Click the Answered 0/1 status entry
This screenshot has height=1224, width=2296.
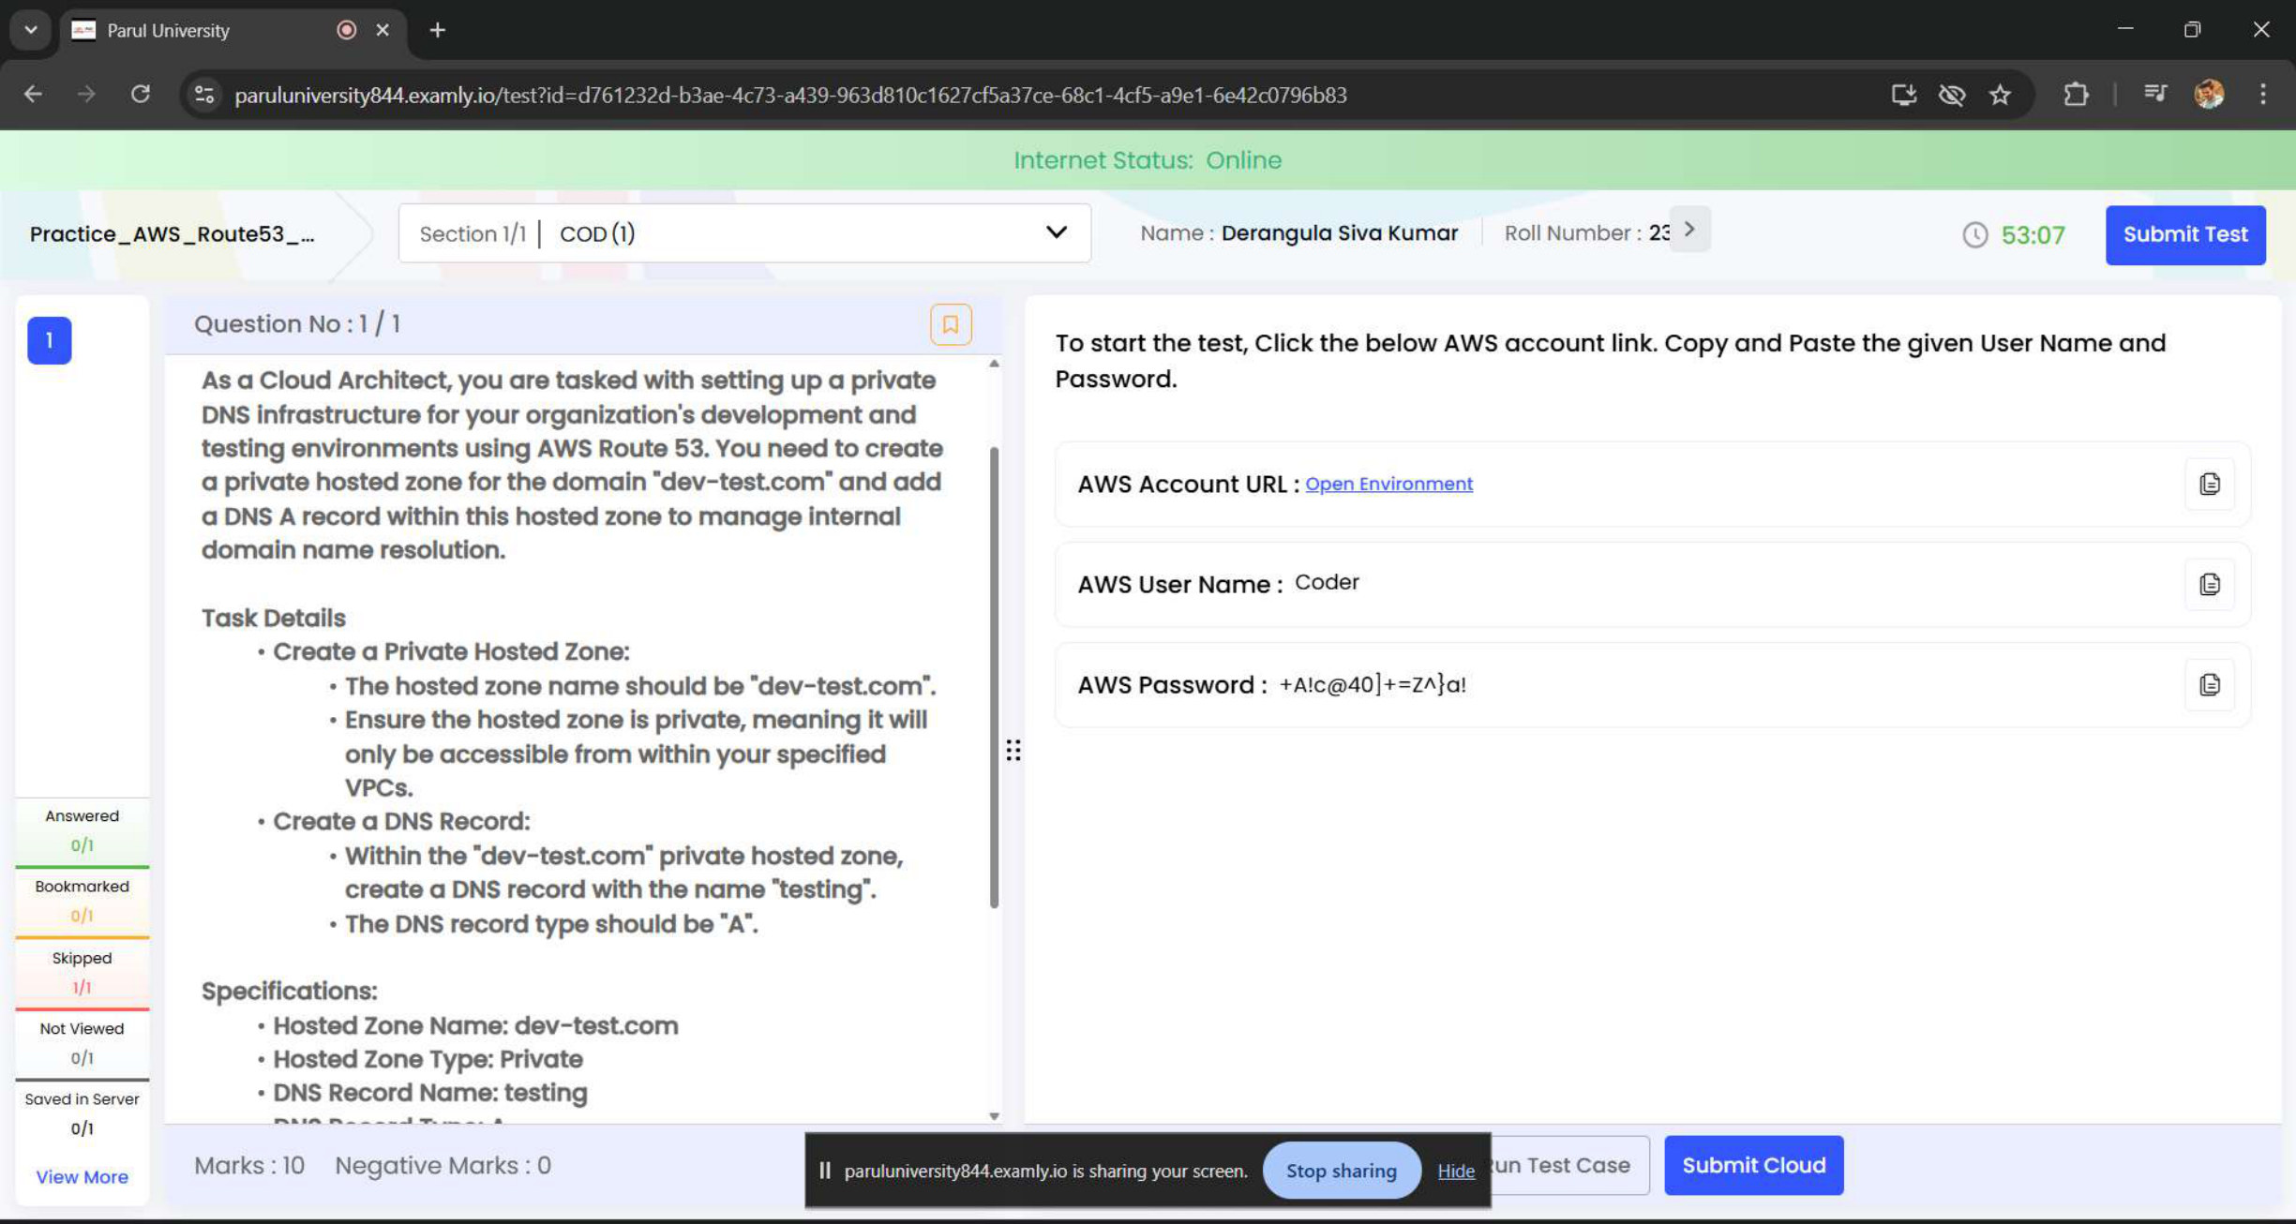click(x=82, y=830)
